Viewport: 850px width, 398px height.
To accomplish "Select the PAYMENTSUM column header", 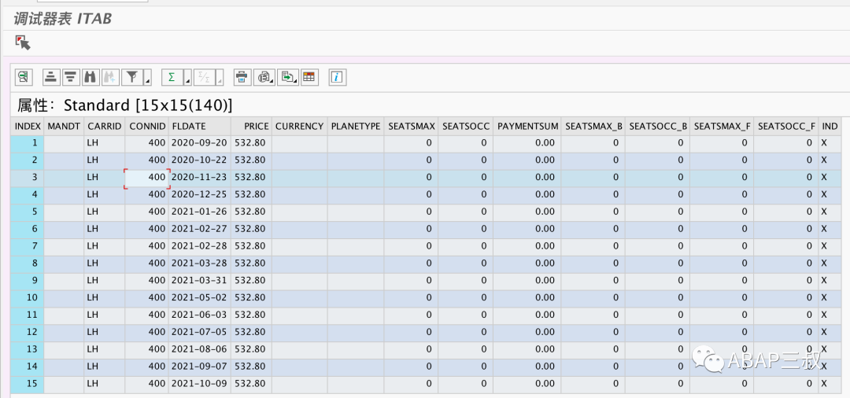I will coord(527,126).
